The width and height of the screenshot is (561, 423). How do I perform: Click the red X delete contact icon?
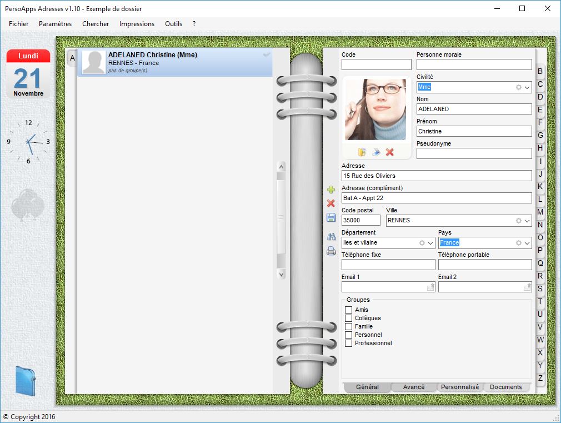(x=331, y=203)
